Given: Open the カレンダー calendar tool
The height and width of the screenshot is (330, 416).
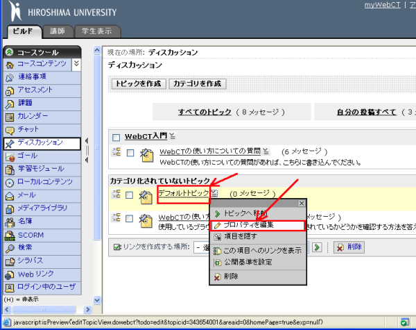Looking at the screenshot, I should point(33,116).
